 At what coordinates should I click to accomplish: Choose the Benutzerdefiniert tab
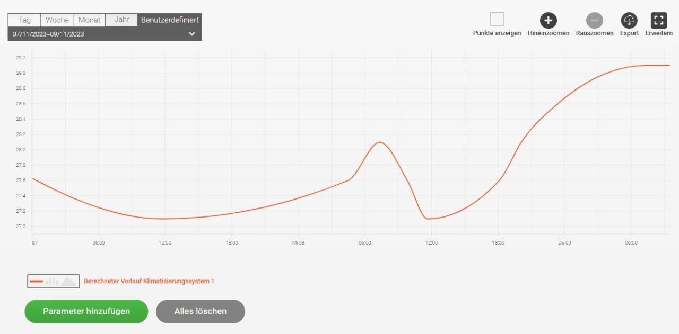[x=170, y=20]
